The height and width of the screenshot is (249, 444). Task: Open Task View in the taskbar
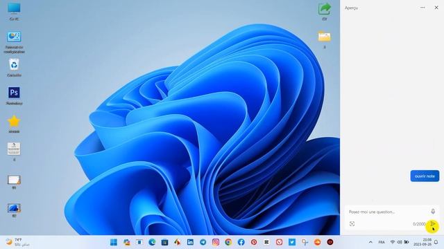point(139,242)
